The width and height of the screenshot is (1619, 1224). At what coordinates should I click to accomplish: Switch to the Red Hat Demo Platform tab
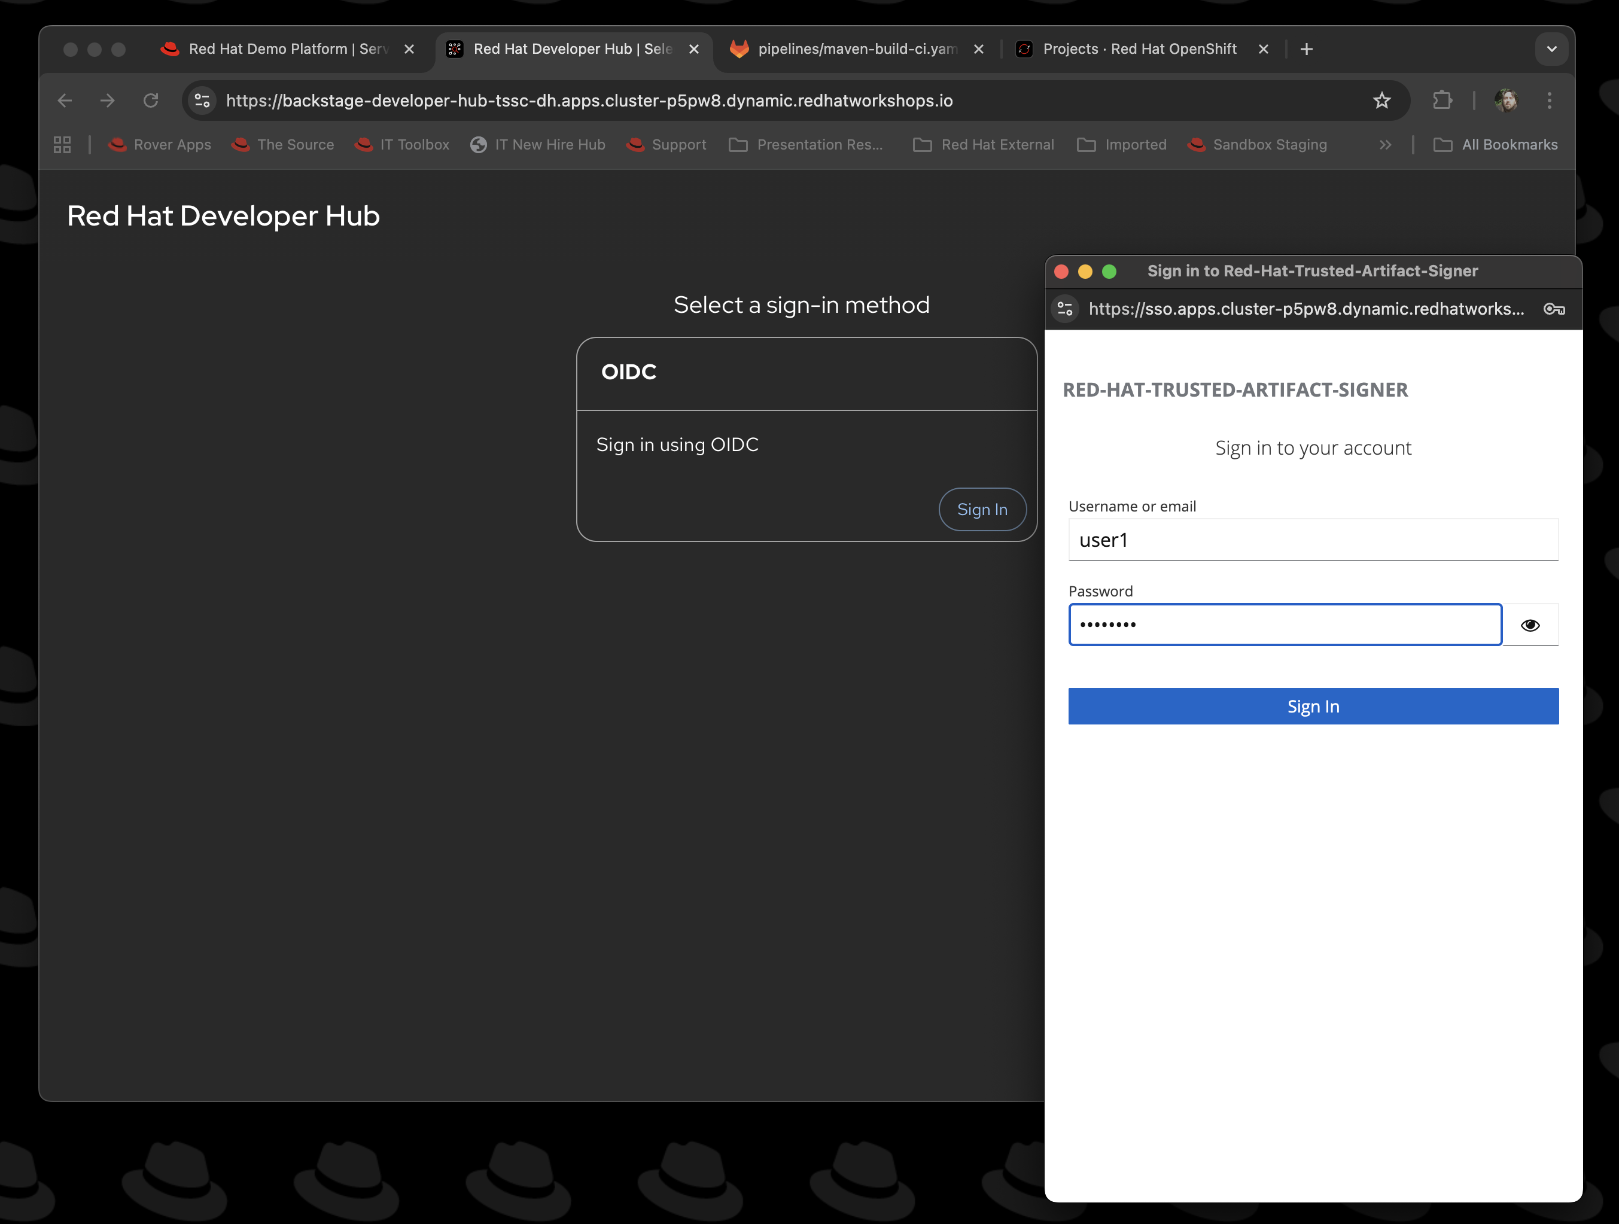tap(278, 49)
